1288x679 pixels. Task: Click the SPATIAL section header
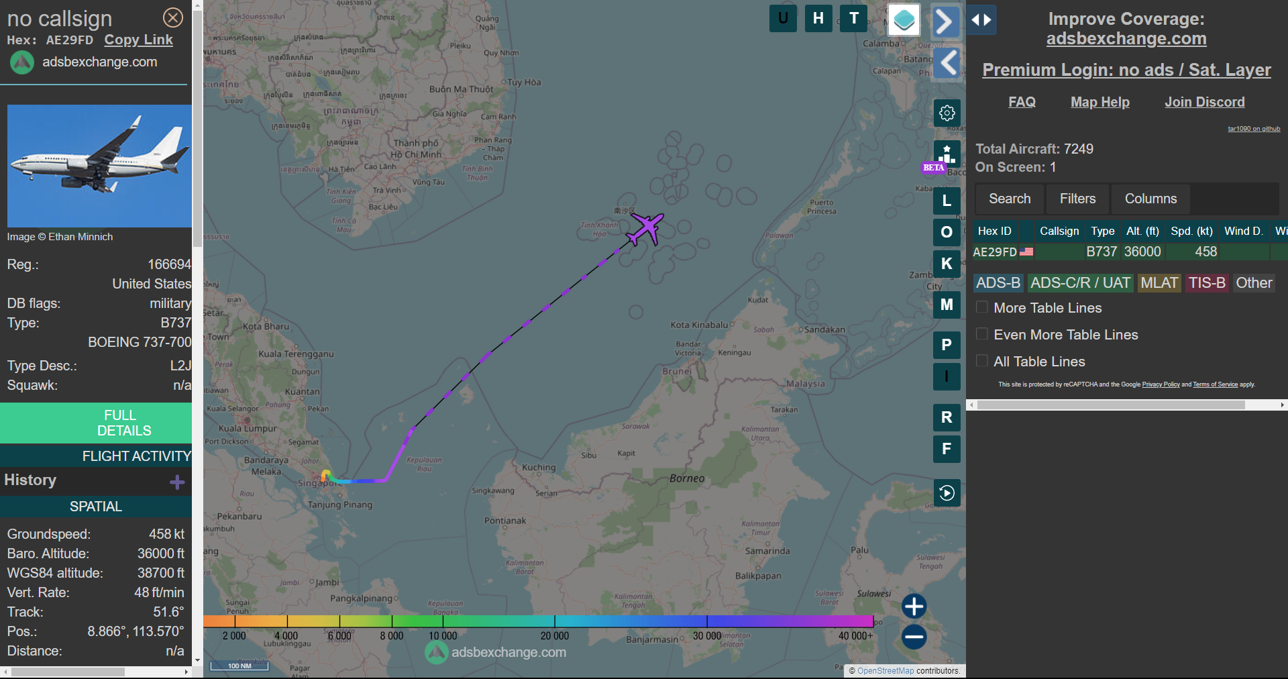[x=96, y=507]
